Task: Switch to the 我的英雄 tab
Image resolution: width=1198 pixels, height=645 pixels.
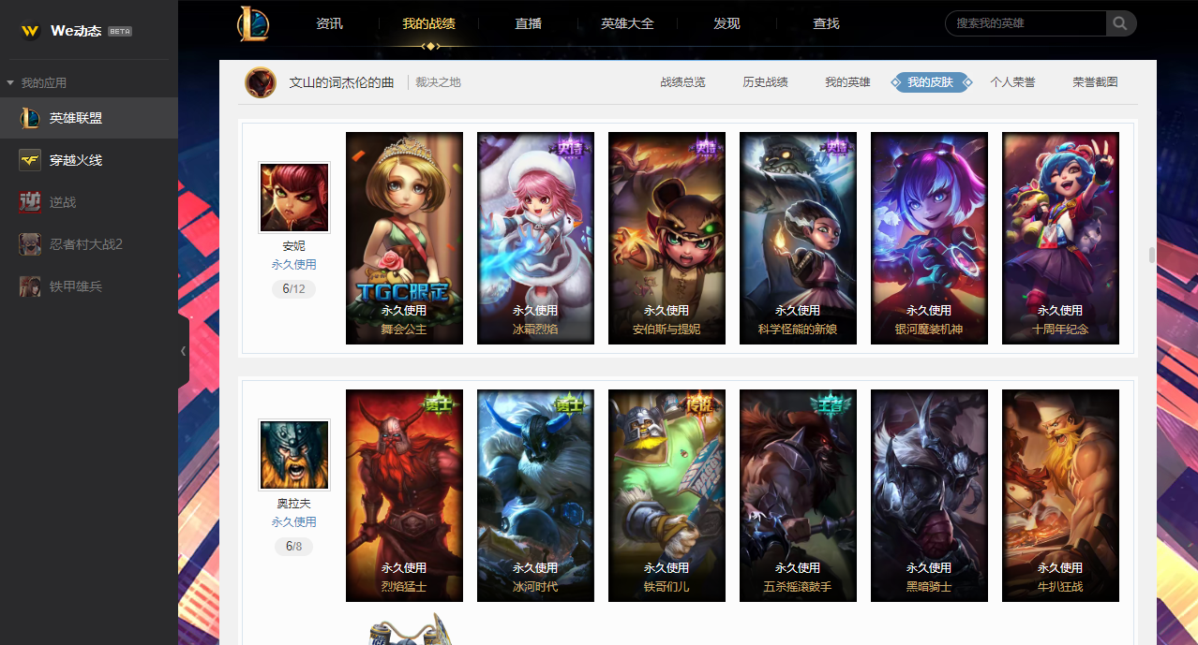Action: point(847,82)
